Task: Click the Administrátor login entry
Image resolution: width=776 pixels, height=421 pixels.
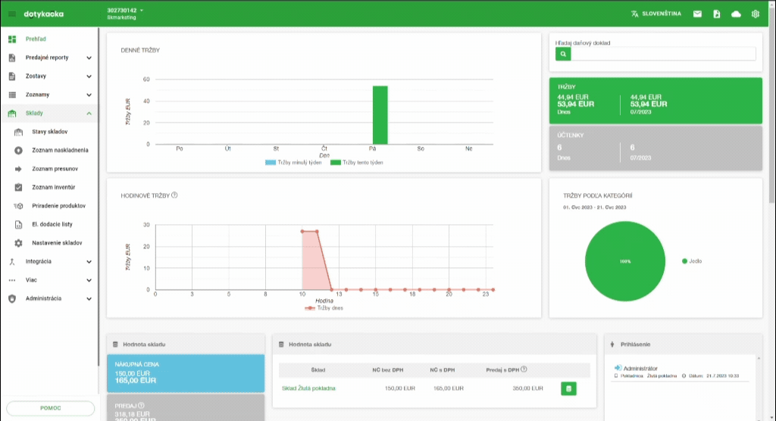Action: 640,369
